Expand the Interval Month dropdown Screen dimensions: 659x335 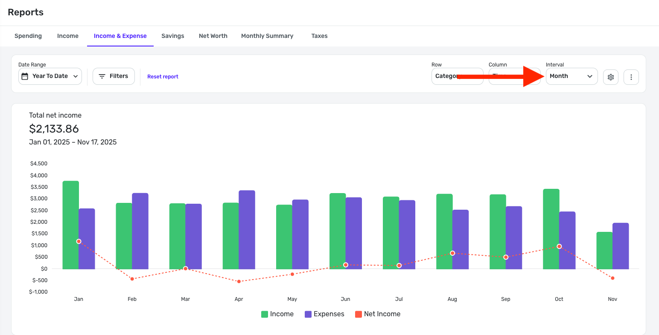click(x=571, y=76)
